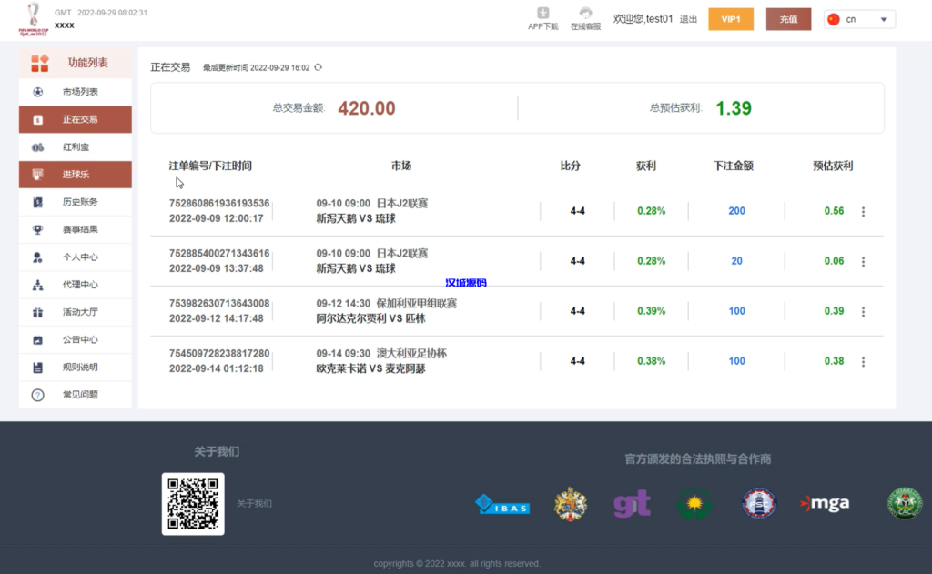Click the QR code under 关于我们

pos(193,503)
